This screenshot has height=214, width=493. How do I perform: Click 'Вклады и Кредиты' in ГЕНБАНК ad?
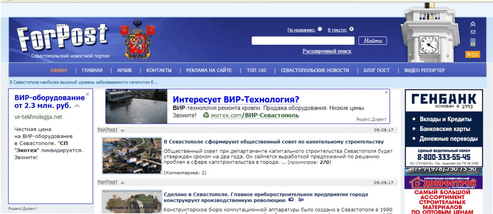pyautogui.click(x=446, y=119)
